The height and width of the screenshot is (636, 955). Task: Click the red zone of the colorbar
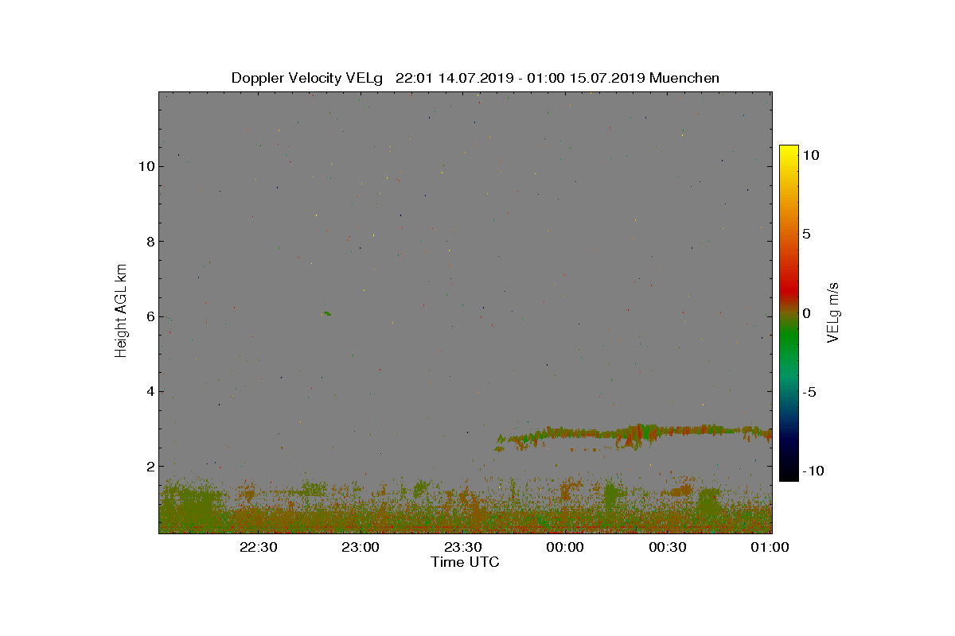(789, 290)
